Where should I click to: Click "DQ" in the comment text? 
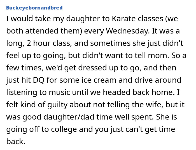click(x=39, y=80)
